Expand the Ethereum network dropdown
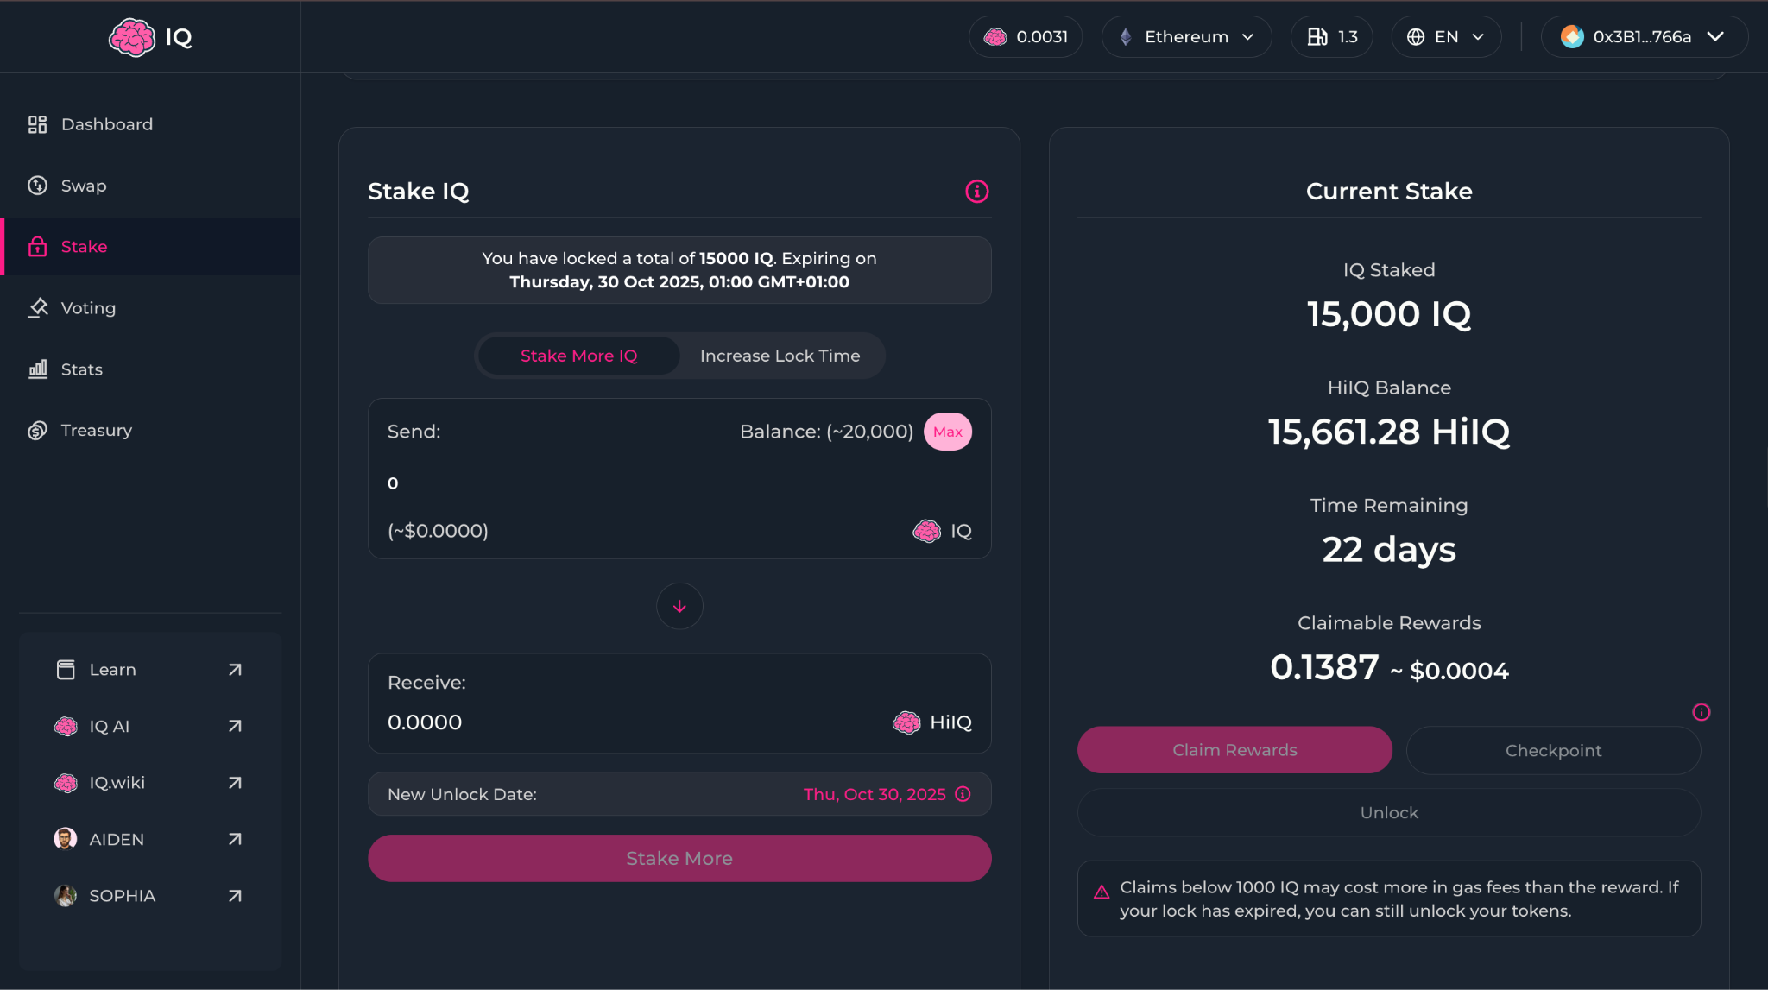Screen dimensions: 1768x990 point(1186,37)
